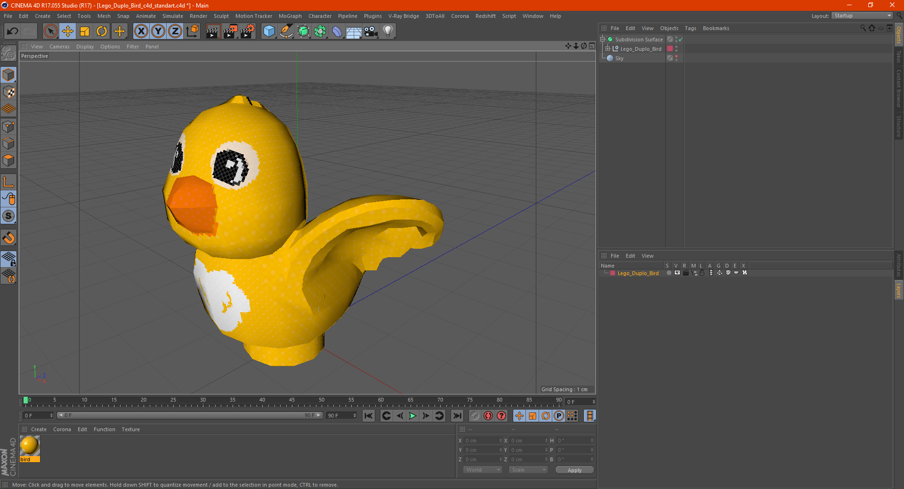Open viewport Cameras menu
The width and height of the screenshot is (904, 489).
59,47
